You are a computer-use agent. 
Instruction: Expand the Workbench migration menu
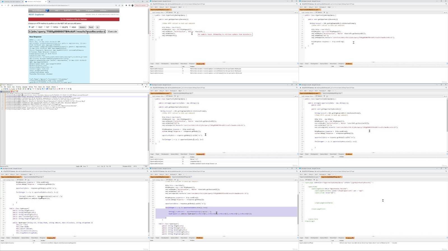pos(90,10)
